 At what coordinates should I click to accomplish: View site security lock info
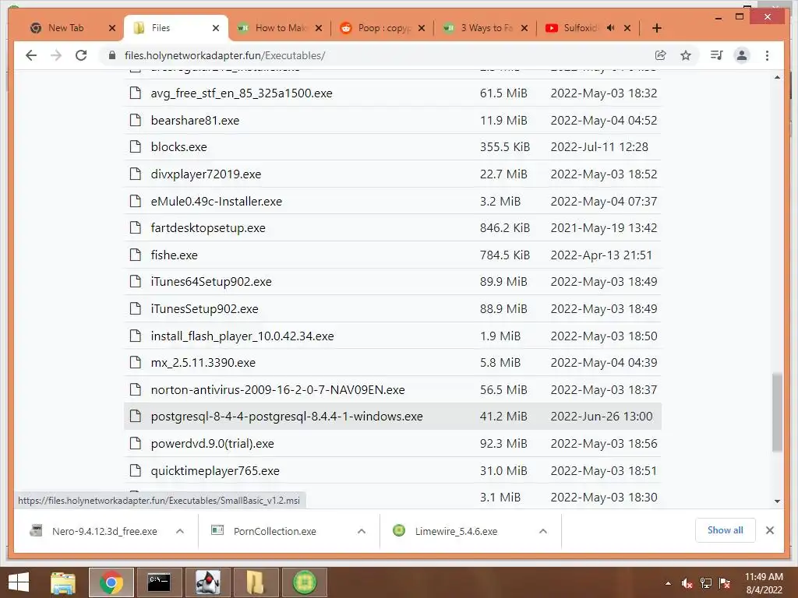(x=112, y=55)
